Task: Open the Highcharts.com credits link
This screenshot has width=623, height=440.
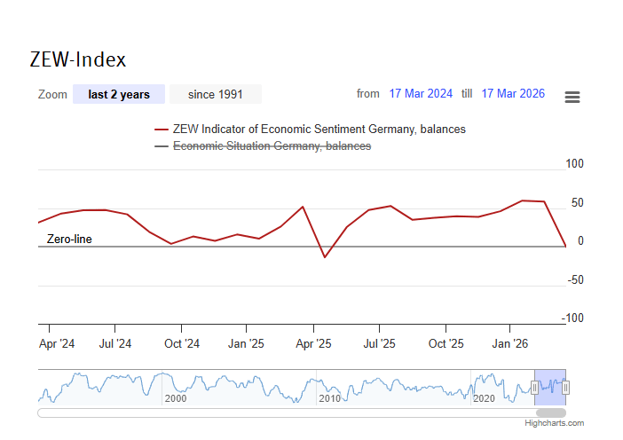Action: coord(555,424)
